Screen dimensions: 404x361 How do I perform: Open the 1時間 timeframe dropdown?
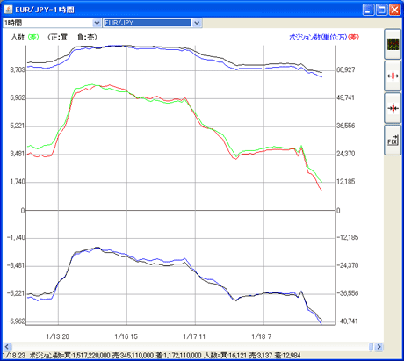(x=97, y=23)
